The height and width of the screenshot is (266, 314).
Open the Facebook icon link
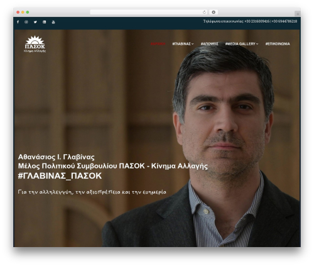(18, 22)
